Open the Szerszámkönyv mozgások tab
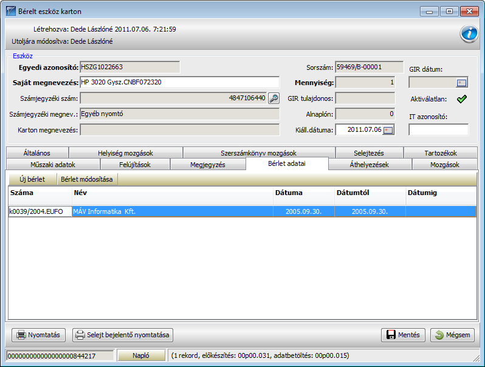Viewport: 485px width, 367px height. (258, 153)
